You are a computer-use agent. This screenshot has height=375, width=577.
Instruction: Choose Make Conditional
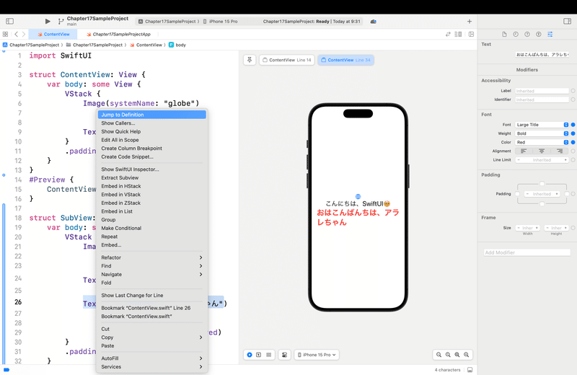151,228
